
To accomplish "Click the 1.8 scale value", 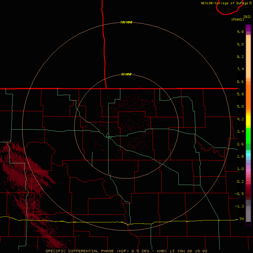I will tap(240, 157).
